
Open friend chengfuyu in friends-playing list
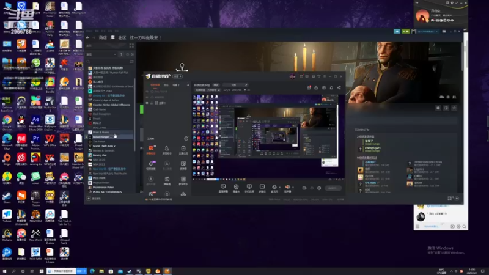pos(372,149)
